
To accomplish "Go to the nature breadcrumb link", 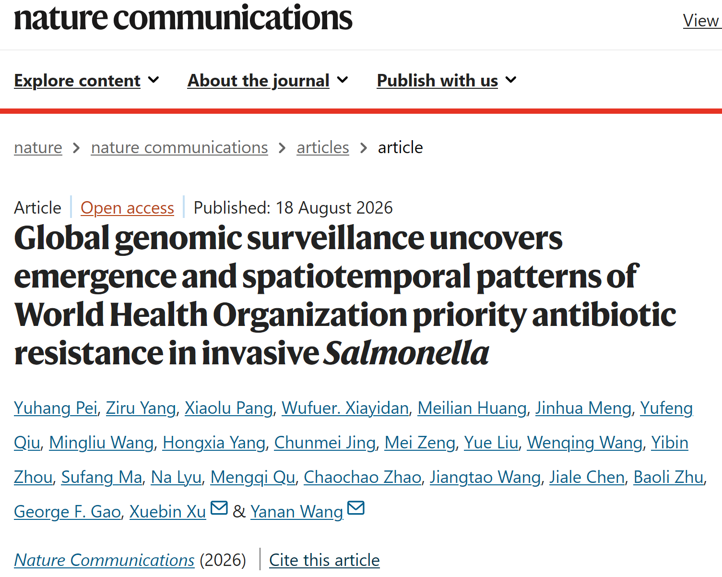I will [x=38, y=147].
